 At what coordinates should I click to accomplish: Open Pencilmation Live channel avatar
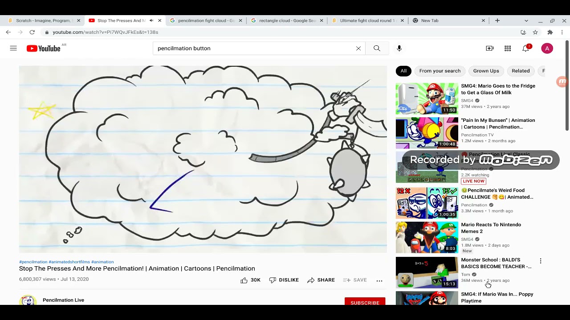coord(28,300)
